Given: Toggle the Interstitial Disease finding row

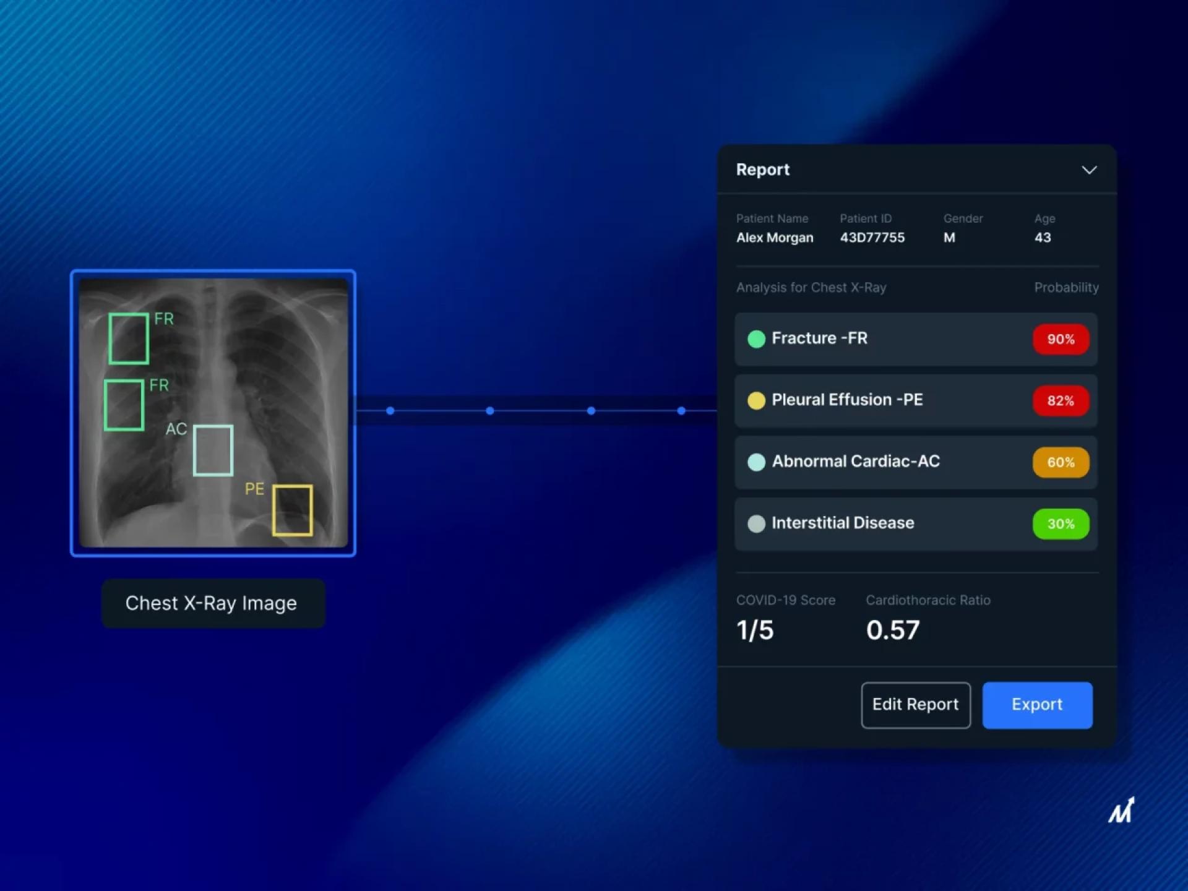Looking at the screenshot, I should tap(897, 523).
